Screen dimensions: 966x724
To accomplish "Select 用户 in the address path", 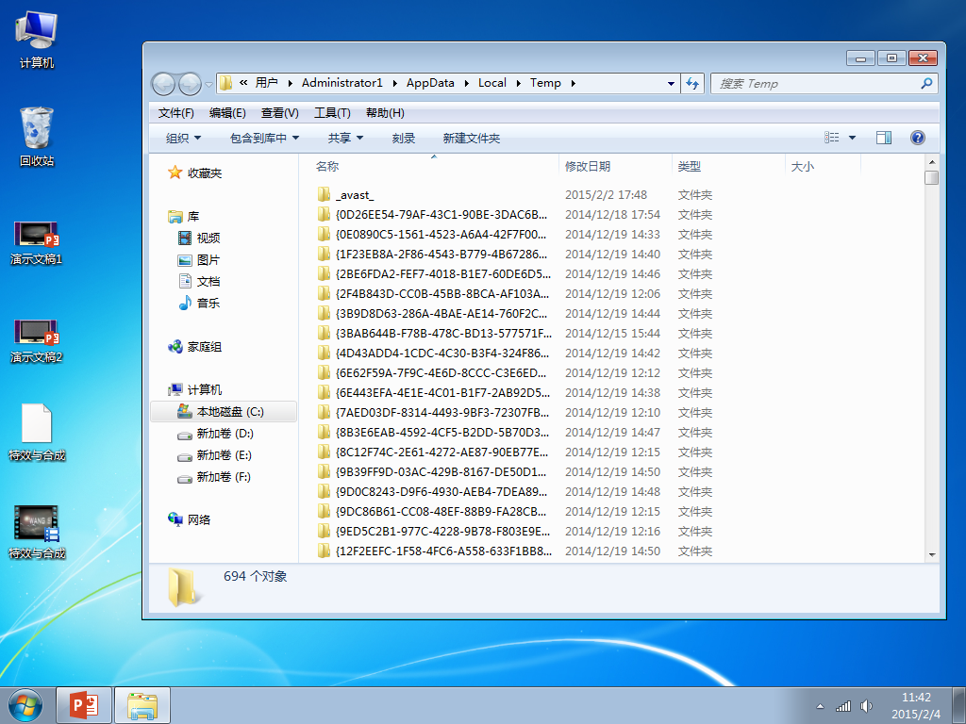I will tap(267, 83).
